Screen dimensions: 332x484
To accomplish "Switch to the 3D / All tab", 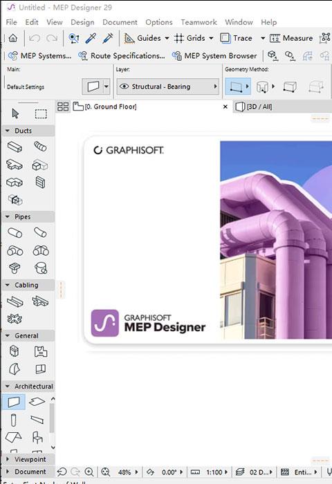I will click(x=254, y=106).
